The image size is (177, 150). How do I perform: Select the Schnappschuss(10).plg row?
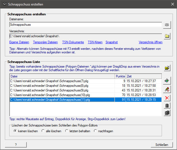[x=86, y=95]
